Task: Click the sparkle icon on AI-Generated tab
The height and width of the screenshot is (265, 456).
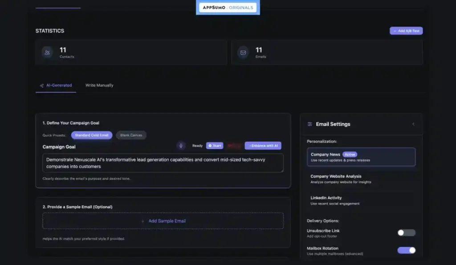Action: [x=41, y=85]
